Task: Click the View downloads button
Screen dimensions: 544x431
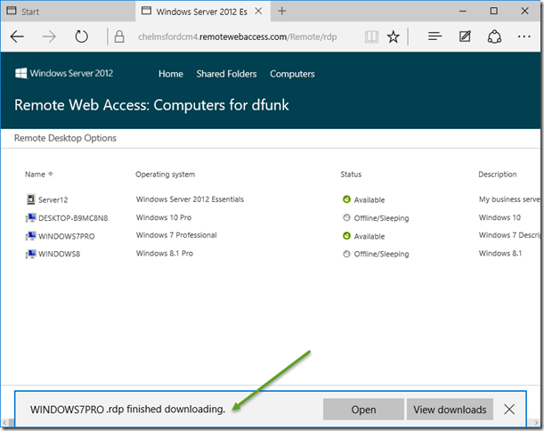Action: coord(450,410)
